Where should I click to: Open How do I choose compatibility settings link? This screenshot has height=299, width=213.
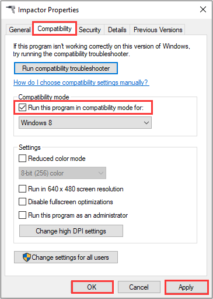81,83
